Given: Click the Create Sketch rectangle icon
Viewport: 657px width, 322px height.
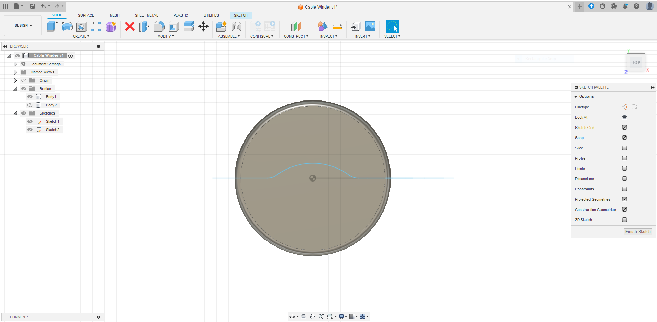Looking at the screenshot, I should click(96, 26).
